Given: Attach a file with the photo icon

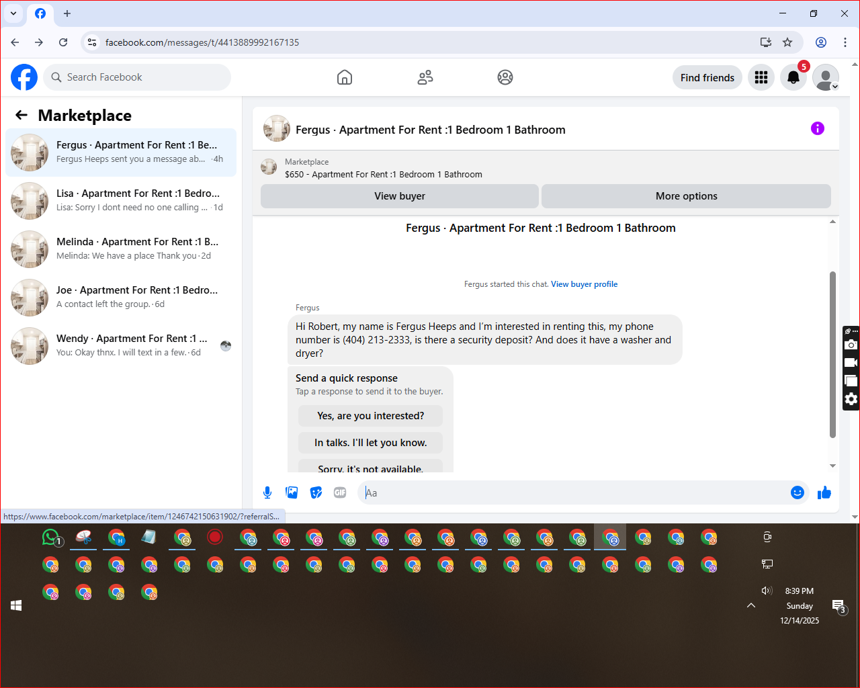Looking at the screenshot, I should (292, 492).
